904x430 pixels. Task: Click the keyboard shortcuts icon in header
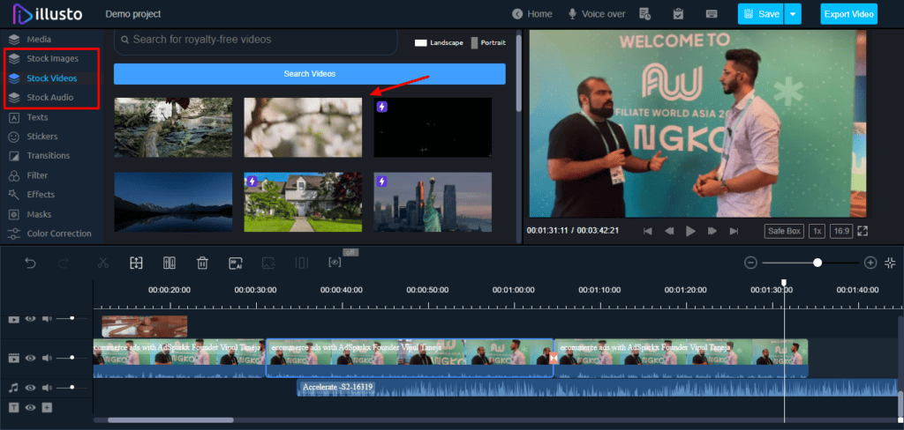click(712, 14)
